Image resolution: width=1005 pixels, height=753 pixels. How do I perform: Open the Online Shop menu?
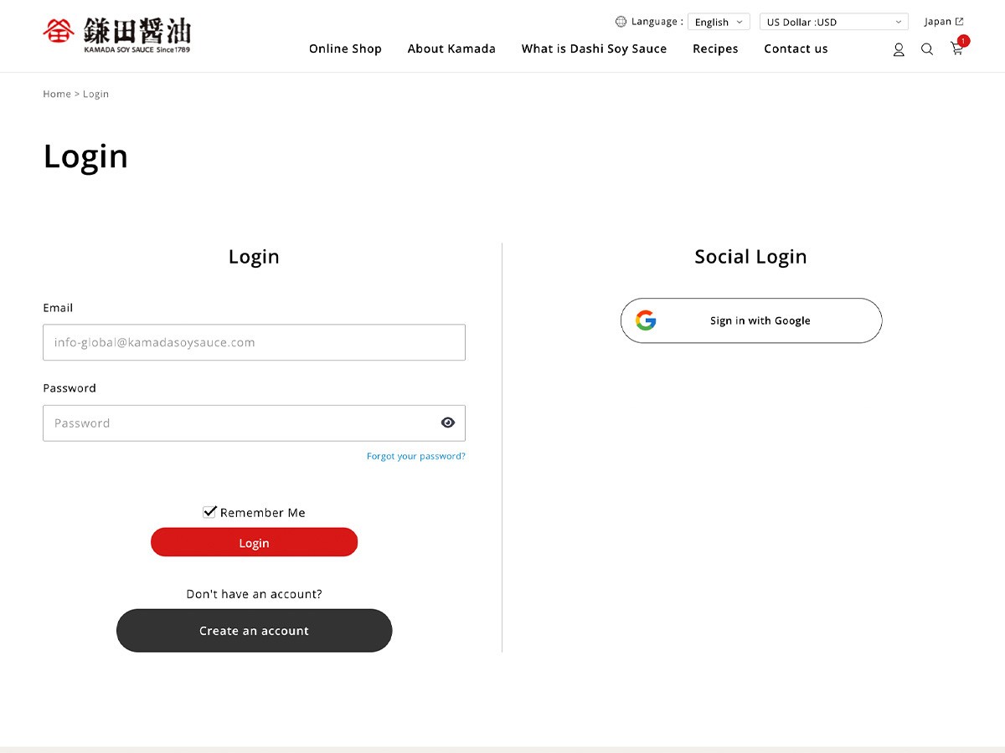345,49
